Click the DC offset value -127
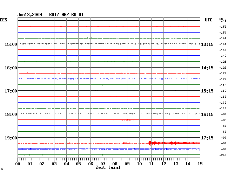This screenshot has height=173, width=228. (x=223, y=73)
